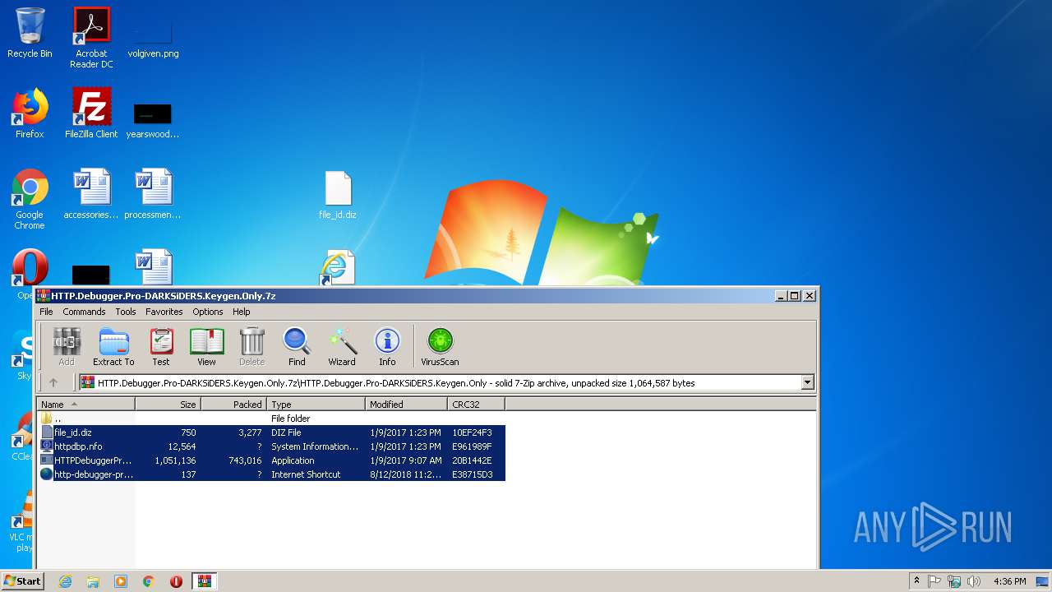
Task: Open the Favorites menu
Action: [x=164, y=312]
